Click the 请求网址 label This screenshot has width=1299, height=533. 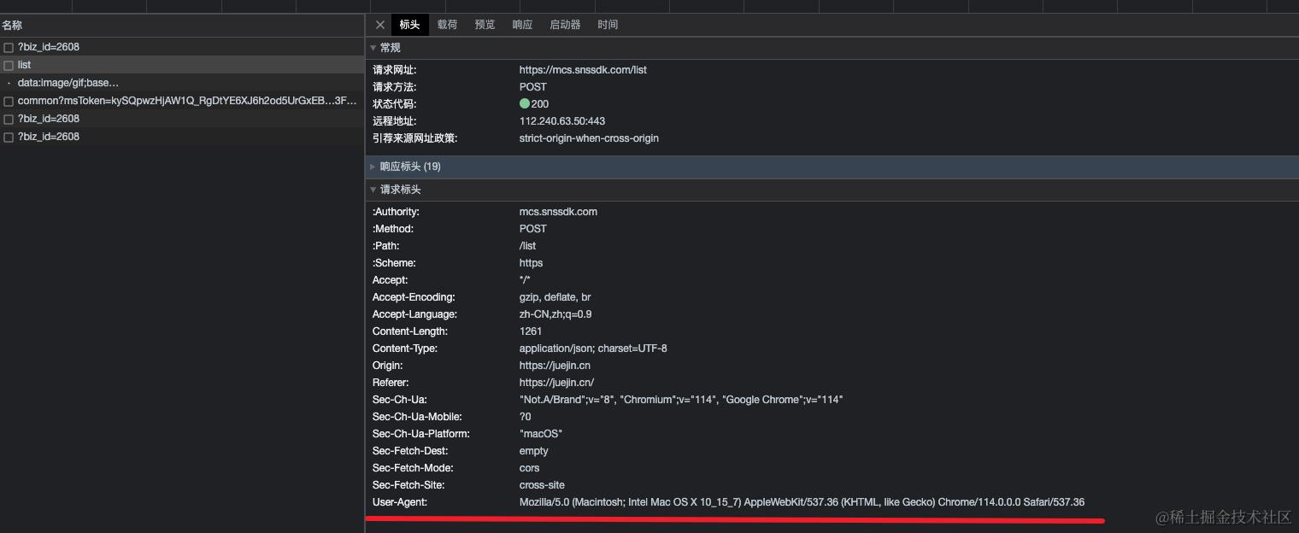(x=395, y=70)
